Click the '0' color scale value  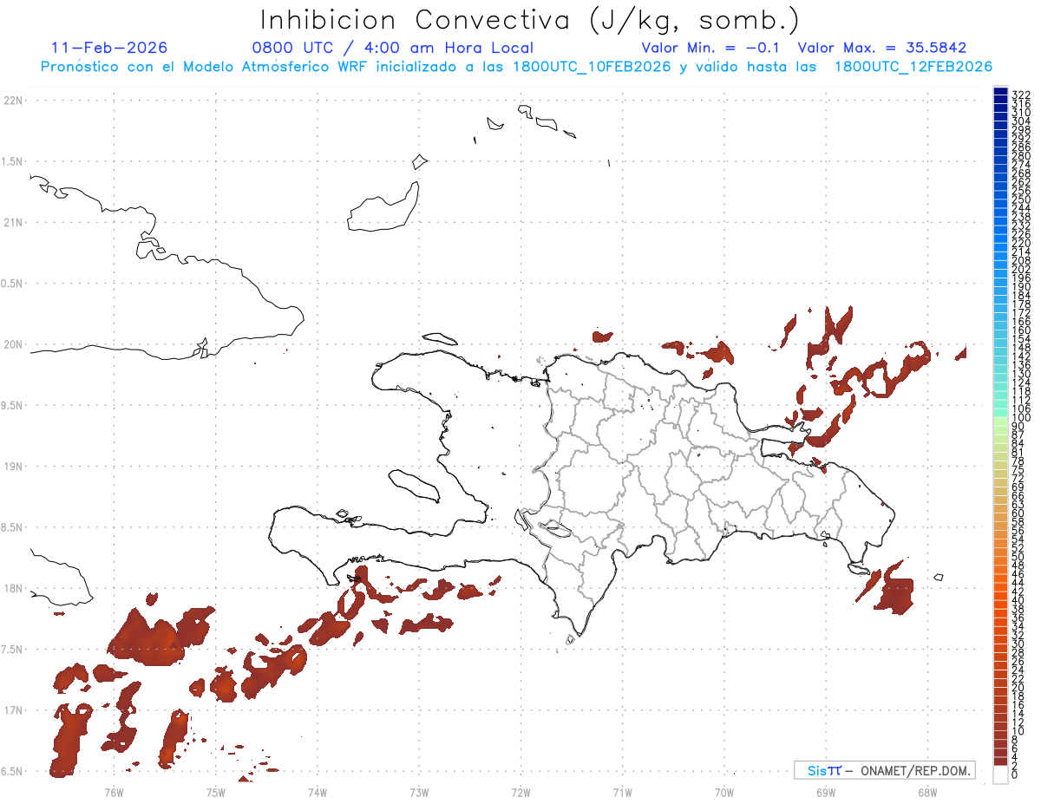click(x=1015, y=775)
